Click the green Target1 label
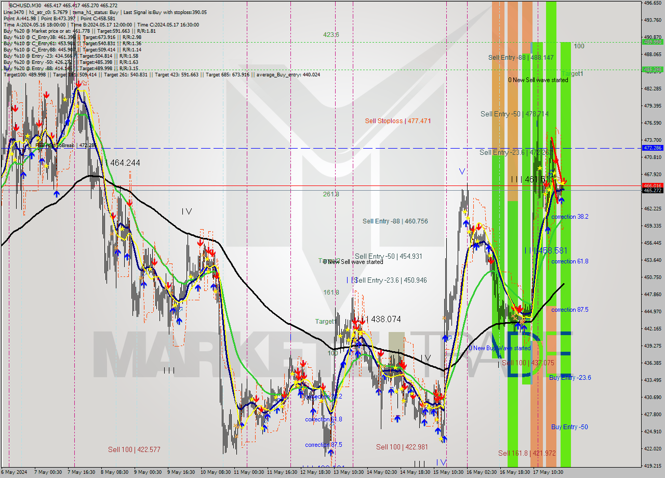The width and height of the screenshot is (665, 478). (572, 74)
